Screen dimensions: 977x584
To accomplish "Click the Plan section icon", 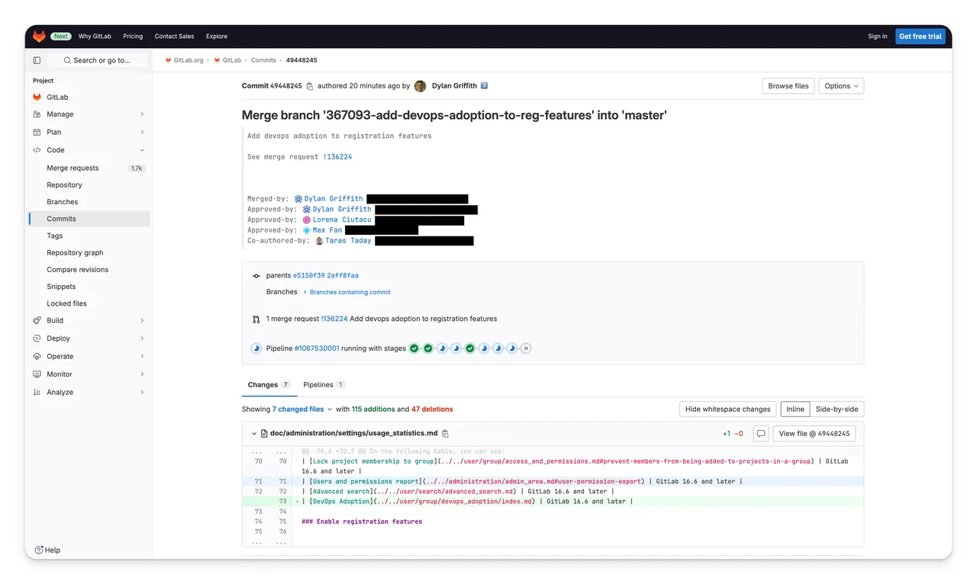I will (37, 132).
